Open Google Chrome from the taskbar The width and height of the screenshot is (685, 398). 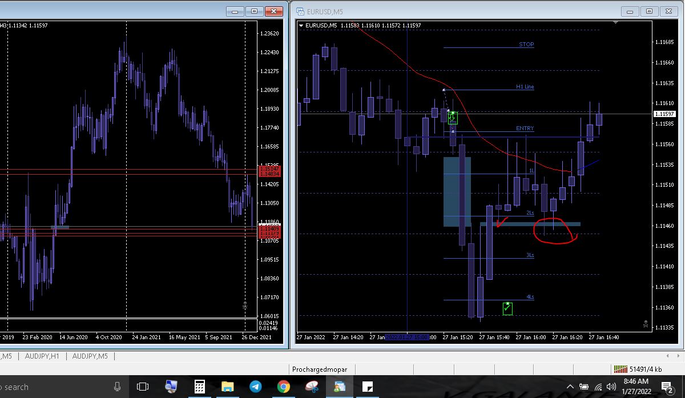tap(284, 387)
